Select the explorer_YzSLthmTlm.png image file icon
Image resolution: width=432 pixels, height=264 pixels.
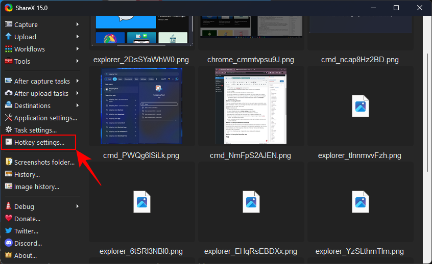[361, 202]
